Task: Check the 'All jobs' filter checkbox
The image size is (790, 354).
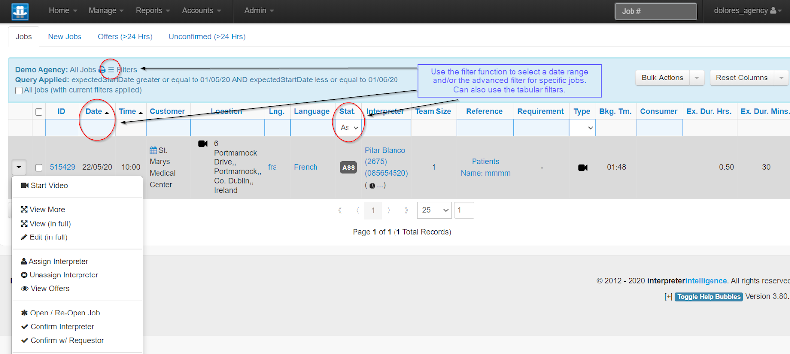Action: click(19, 90)
